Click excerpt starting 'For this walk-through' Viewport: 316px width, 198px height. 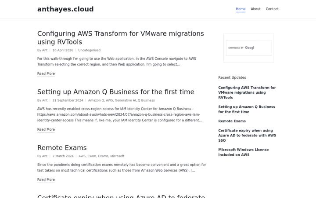(x=116, y=62)
